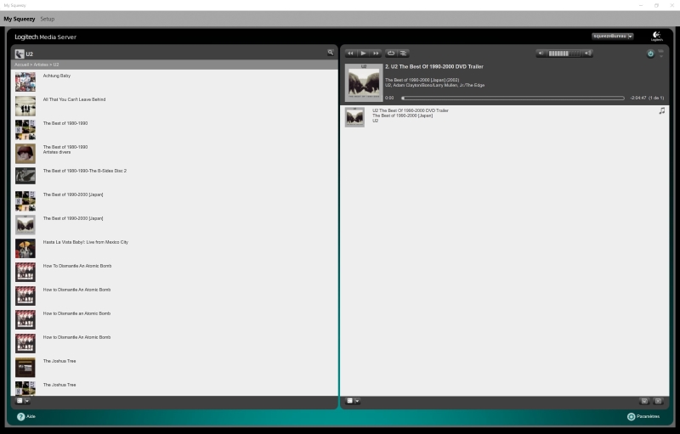Open search with the magnifier icon

pyautogui.click(x=331, y=53)
